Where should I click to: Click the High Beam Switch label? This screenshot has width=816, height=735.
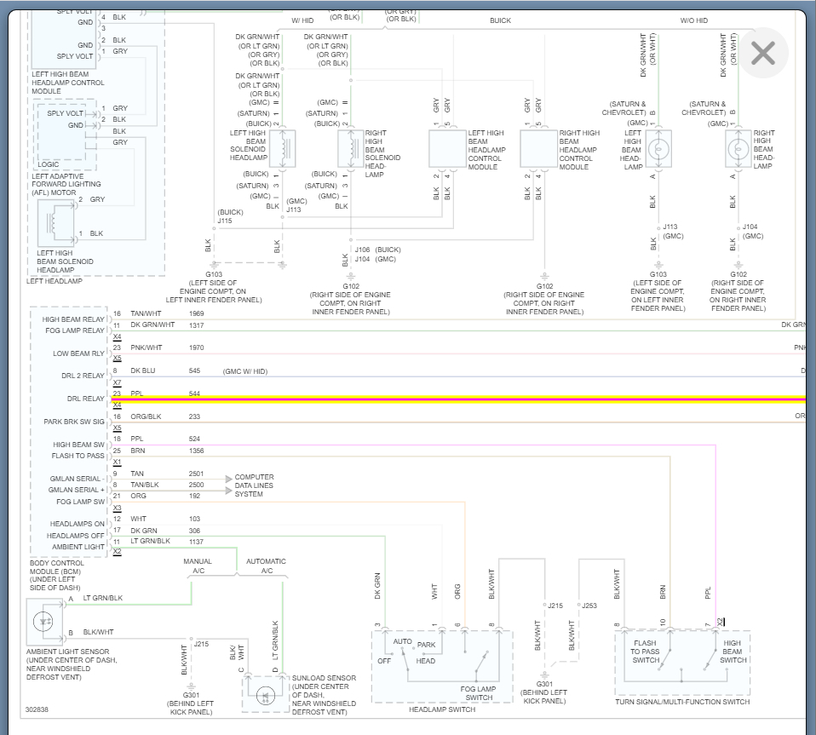click(x=733, y=652)
